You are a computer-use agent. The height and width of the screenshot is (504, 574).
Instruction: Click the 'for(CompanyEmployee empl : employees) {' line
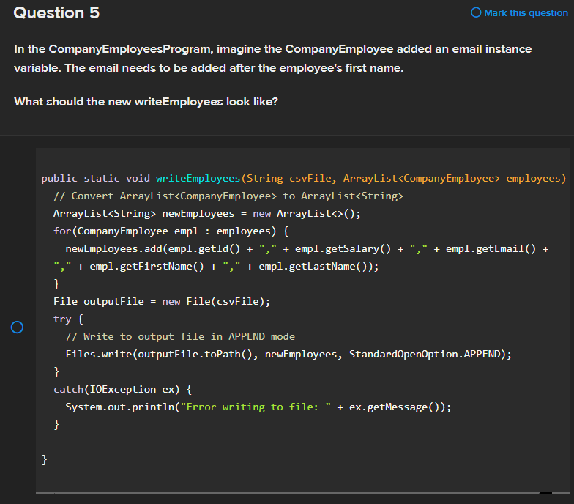click(x=171, y=231)
